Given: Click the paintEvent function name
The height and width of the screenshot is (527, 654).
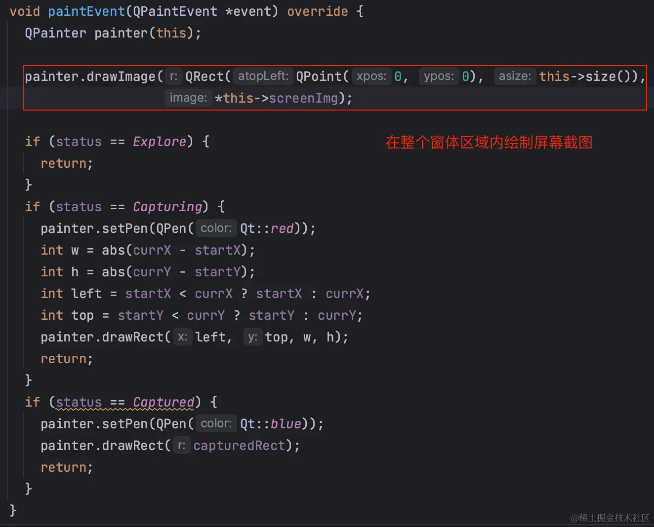Looking at the screenshot, I should coord(86,11).
